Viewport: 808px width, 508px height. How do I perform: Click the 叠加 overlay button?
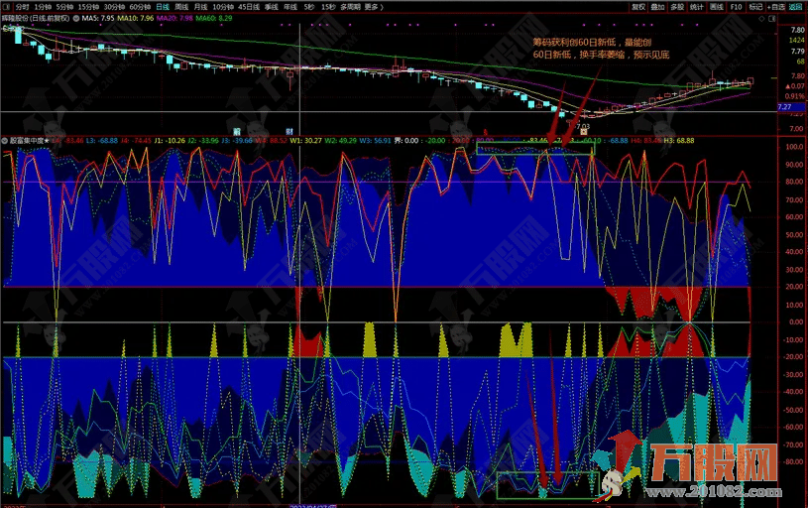[657, 7]
